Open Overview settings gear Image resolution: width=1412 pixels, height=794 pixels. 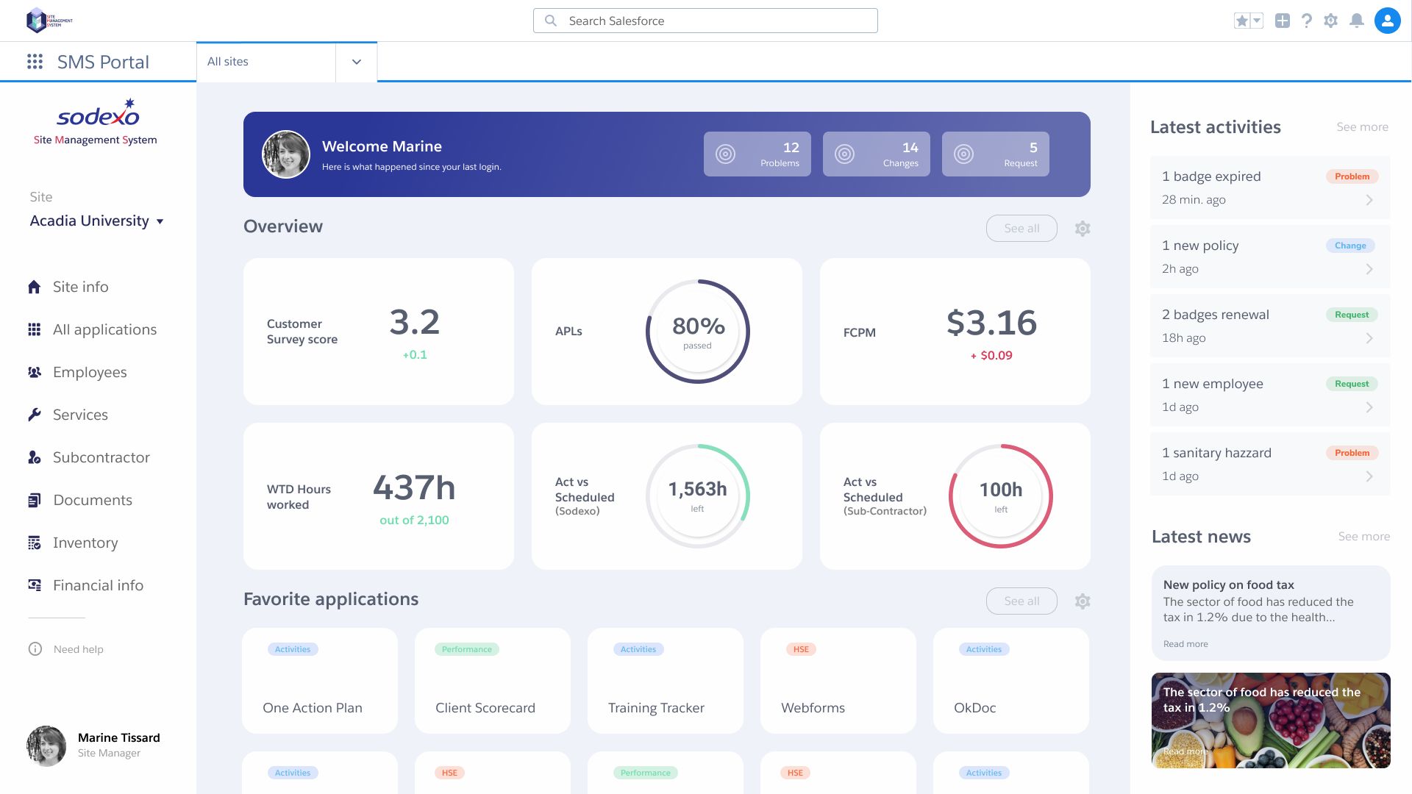pyautogui.click(x=1083, y=229)
